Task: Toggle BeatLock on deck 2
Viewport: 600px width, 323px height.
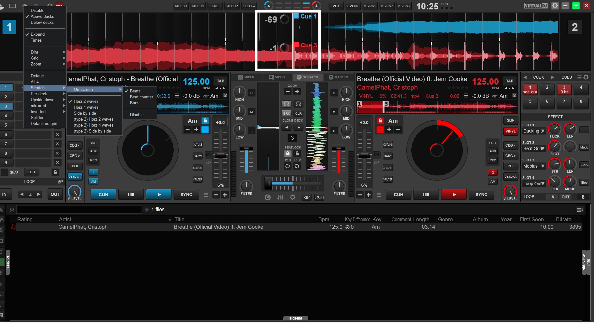Action: click(511, 176)
